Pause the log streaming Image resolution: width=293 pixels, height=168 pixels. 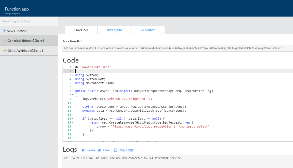[x=88, y=150]
